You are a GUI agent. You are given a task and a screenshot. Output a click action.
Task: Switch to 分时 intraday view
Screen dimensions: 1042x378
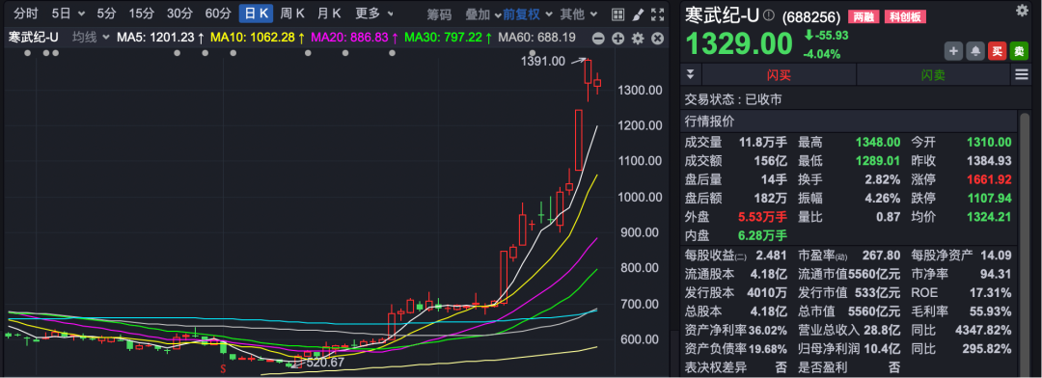(25, 13)
